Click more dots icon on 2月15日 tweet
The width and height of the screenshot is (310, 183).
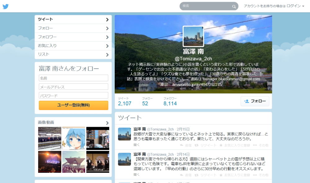click(255, 145)
